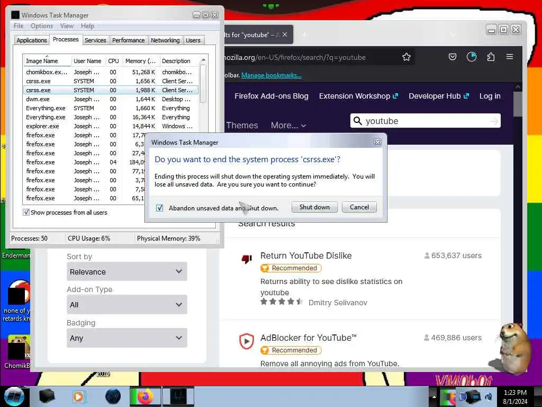542x407 pixels.
Task: Open the Pocket save icon in Firefox
Action: pos(453,57)
